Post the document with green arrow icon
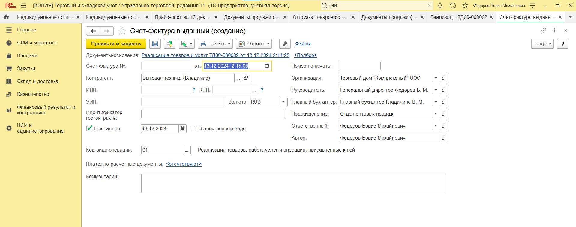The height and width of the screenshot is (227, 576). (x=169, y=44)
